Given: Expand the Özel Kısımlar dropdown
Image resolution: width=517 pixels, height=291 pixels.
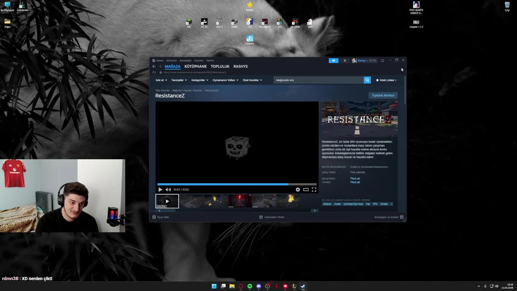Looking at the screenshot, I should (252, 80).
